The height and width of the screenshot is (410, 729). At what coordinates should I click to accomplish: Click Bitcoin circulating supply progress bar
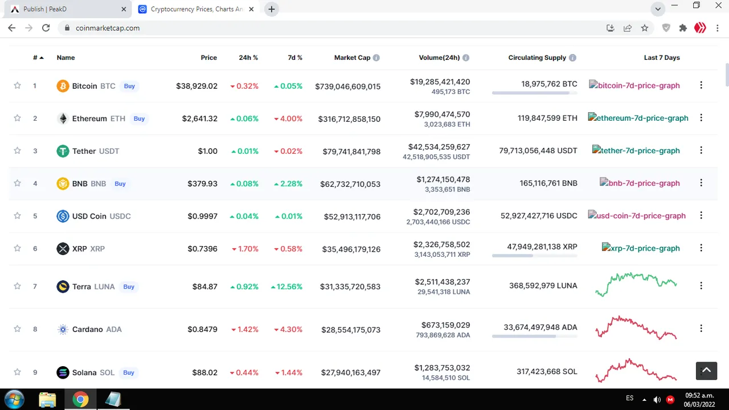[535, 93]
